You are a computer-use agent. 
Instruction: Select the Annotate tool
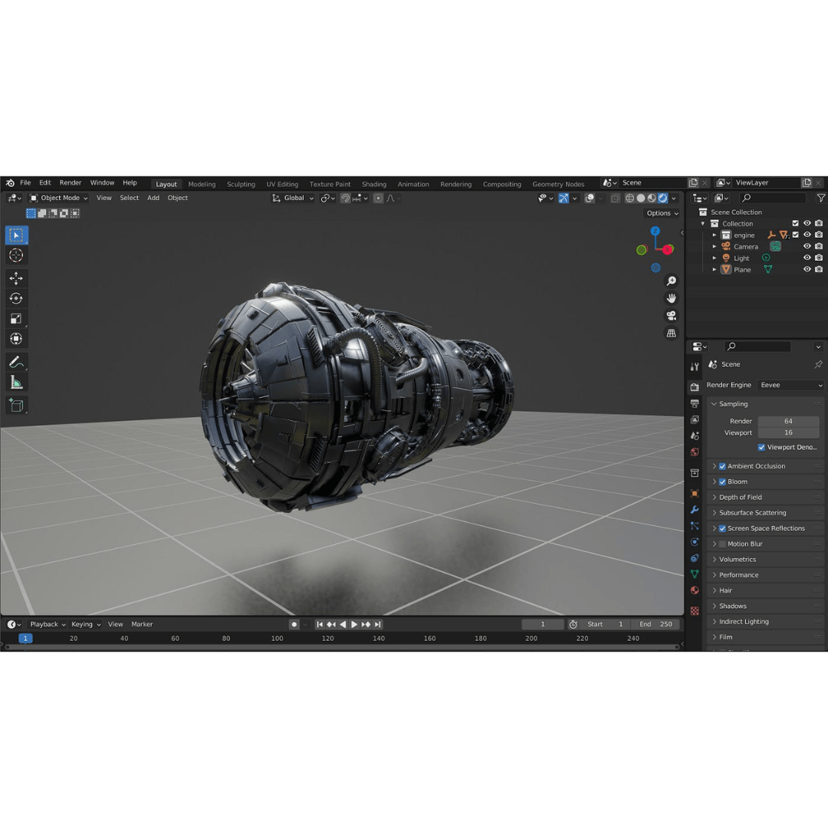coord(16,362)
